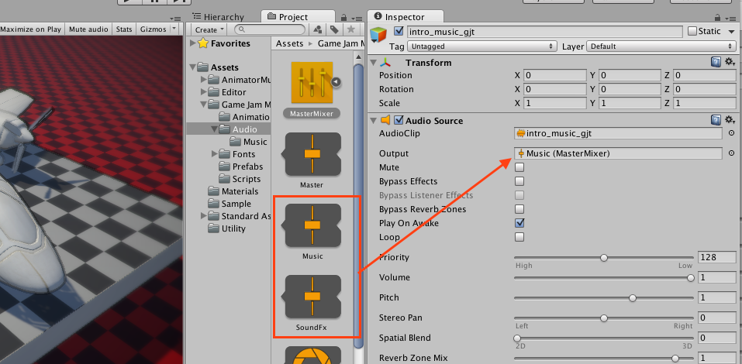Click the Volume slider handle
Image resolution: width=742 pixels, height=364 pixels.
[690, 278]
